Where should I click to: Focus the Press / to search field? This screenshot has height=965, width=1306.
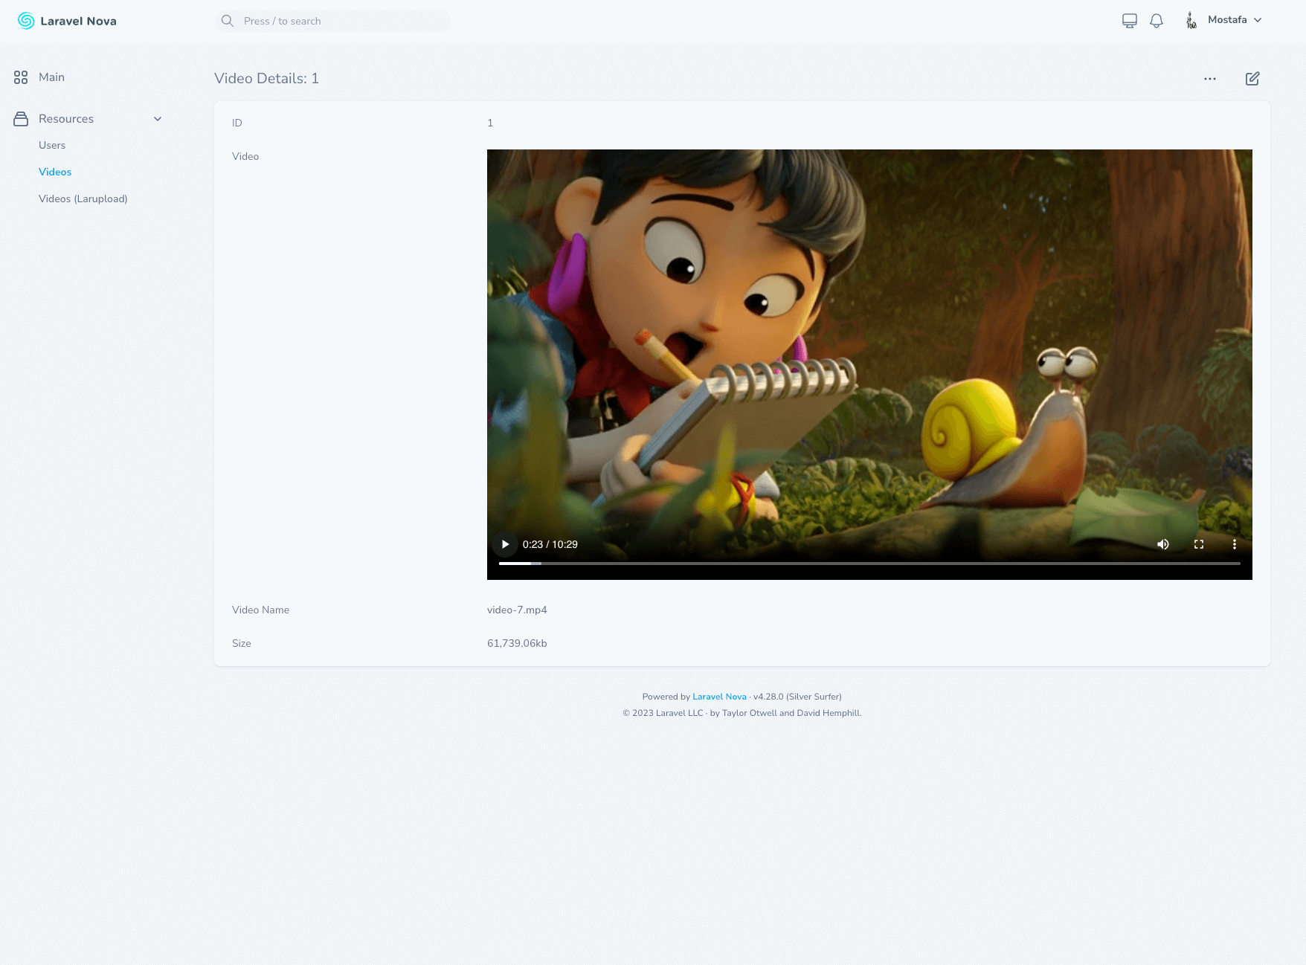[x=332, y=21]
